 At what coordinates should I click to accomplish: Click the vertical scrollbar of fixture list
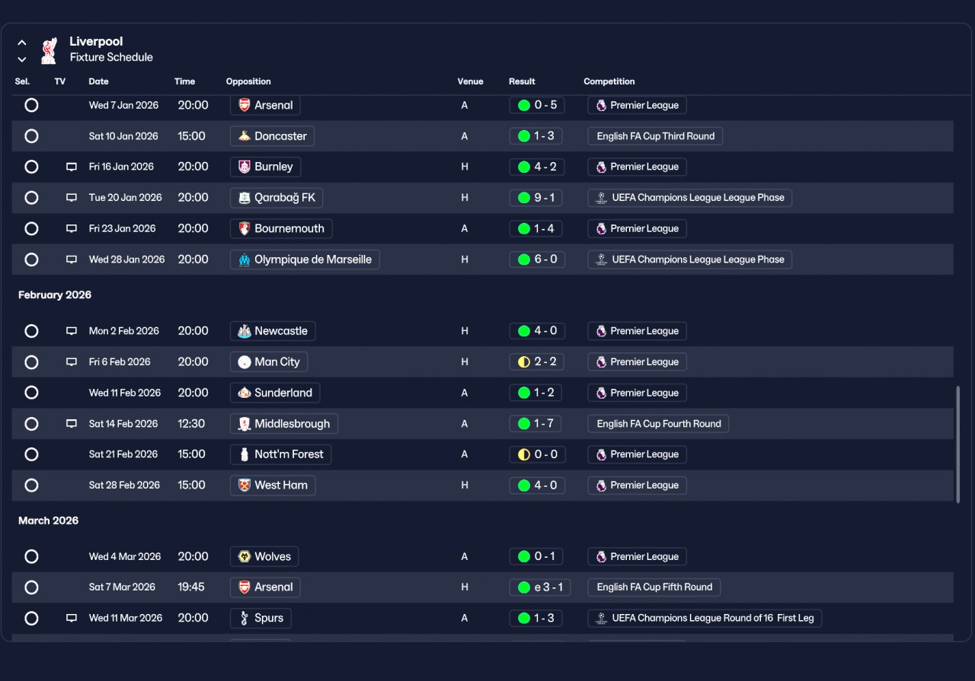click(x=958, y=444)
